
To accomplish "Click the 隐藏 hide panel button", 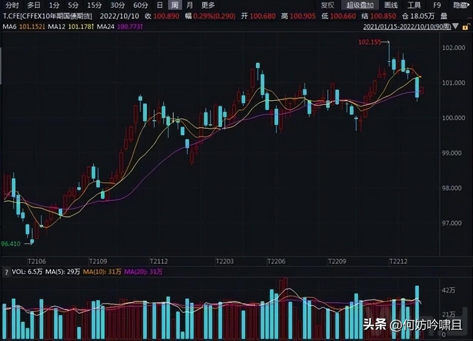I will [x=462, y=5].
